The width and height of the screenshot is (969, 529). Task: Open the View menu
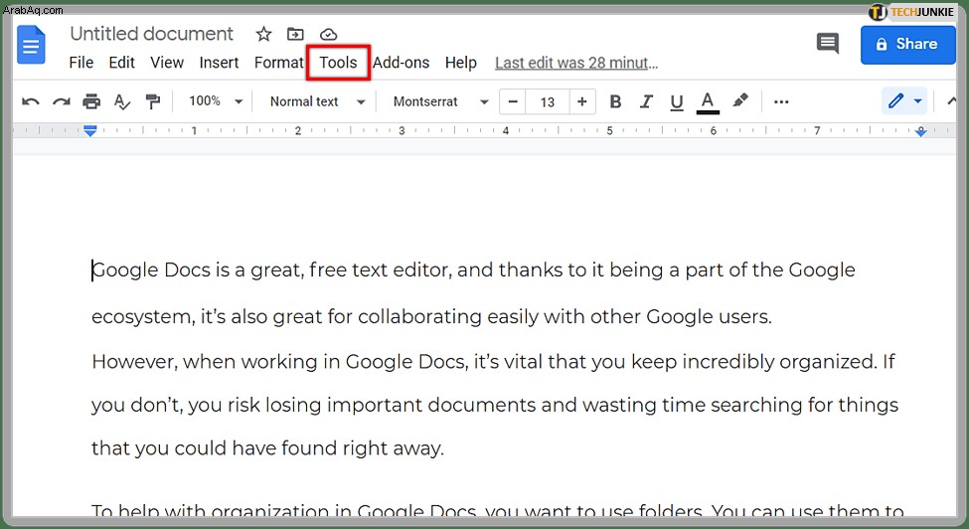167,63
